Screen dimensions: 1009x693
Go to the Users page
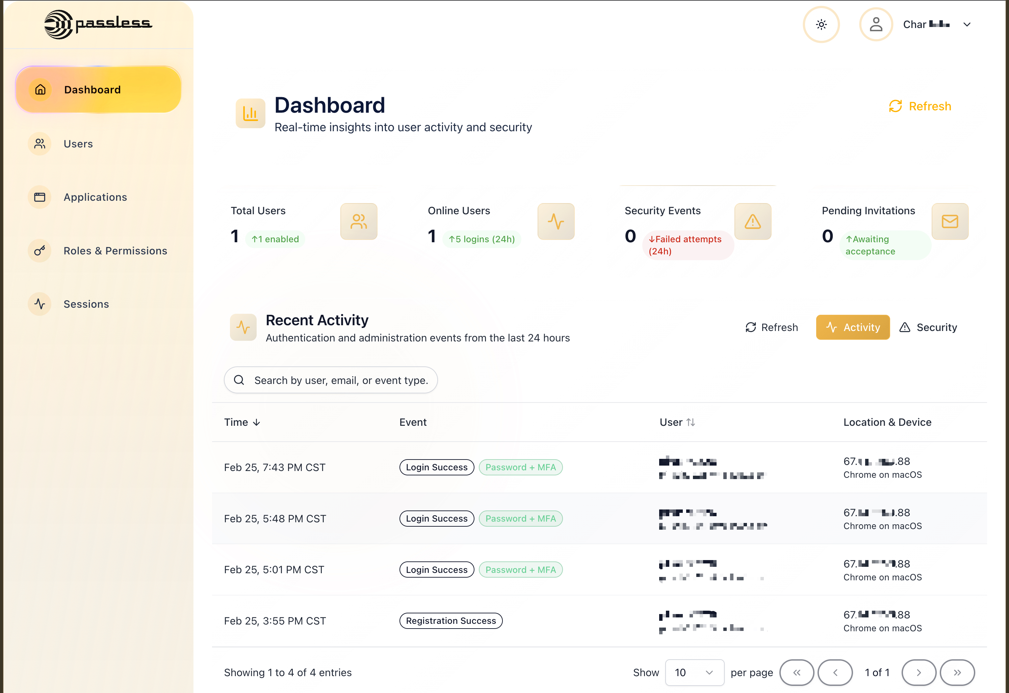(78, 144)
